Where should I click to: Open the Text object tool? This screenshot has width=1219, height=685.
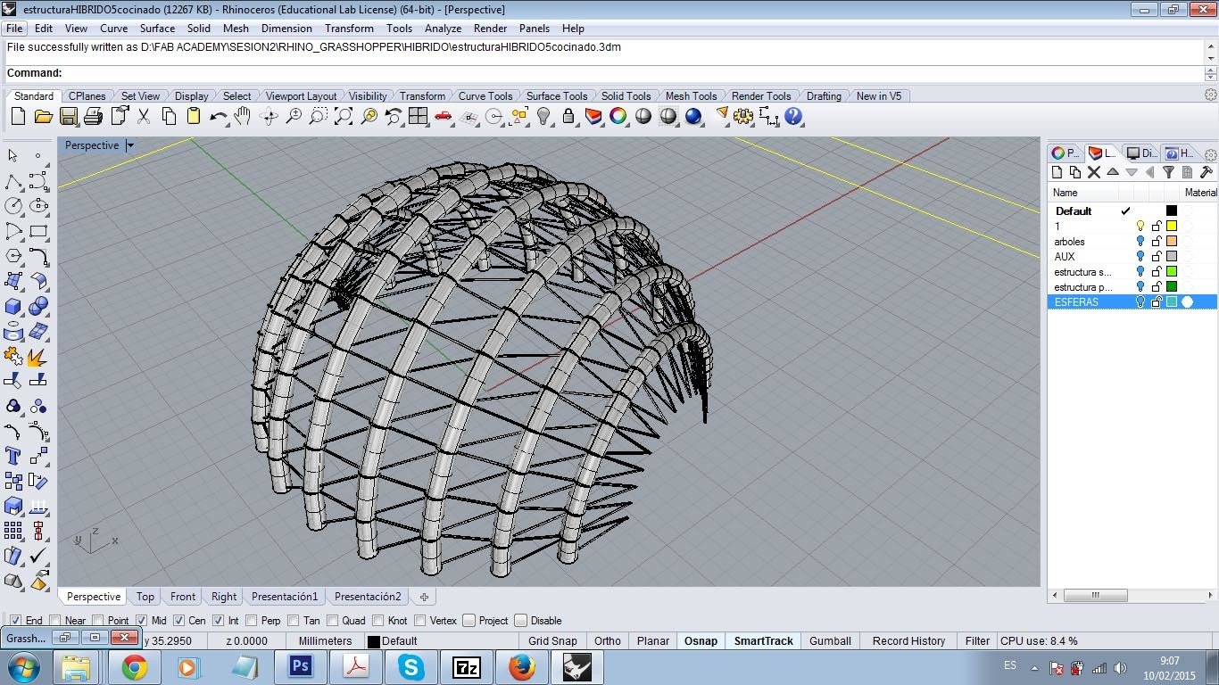click(x=13, y=456)
